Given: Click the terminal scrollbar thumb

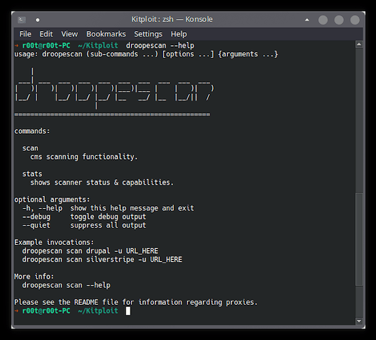Looking at the screenshot, I should (359, 239).
